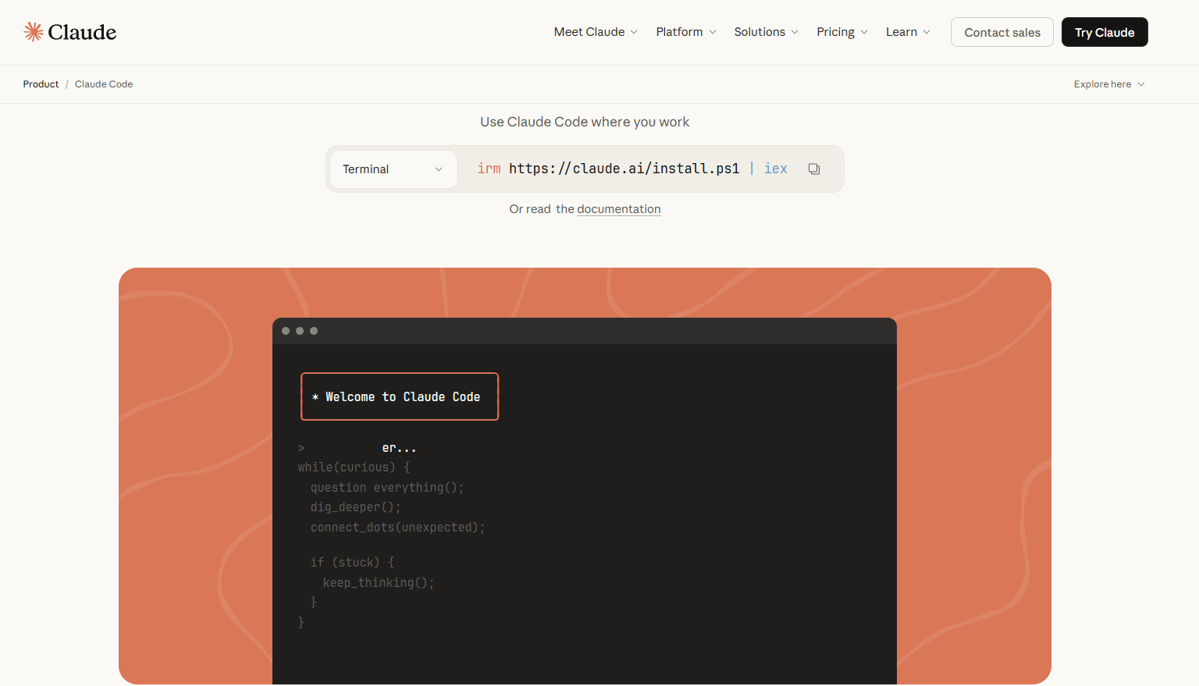Screen dimensions: 1199x686
Task: Click the 'irm' command keyword
Action: (489, 169)
